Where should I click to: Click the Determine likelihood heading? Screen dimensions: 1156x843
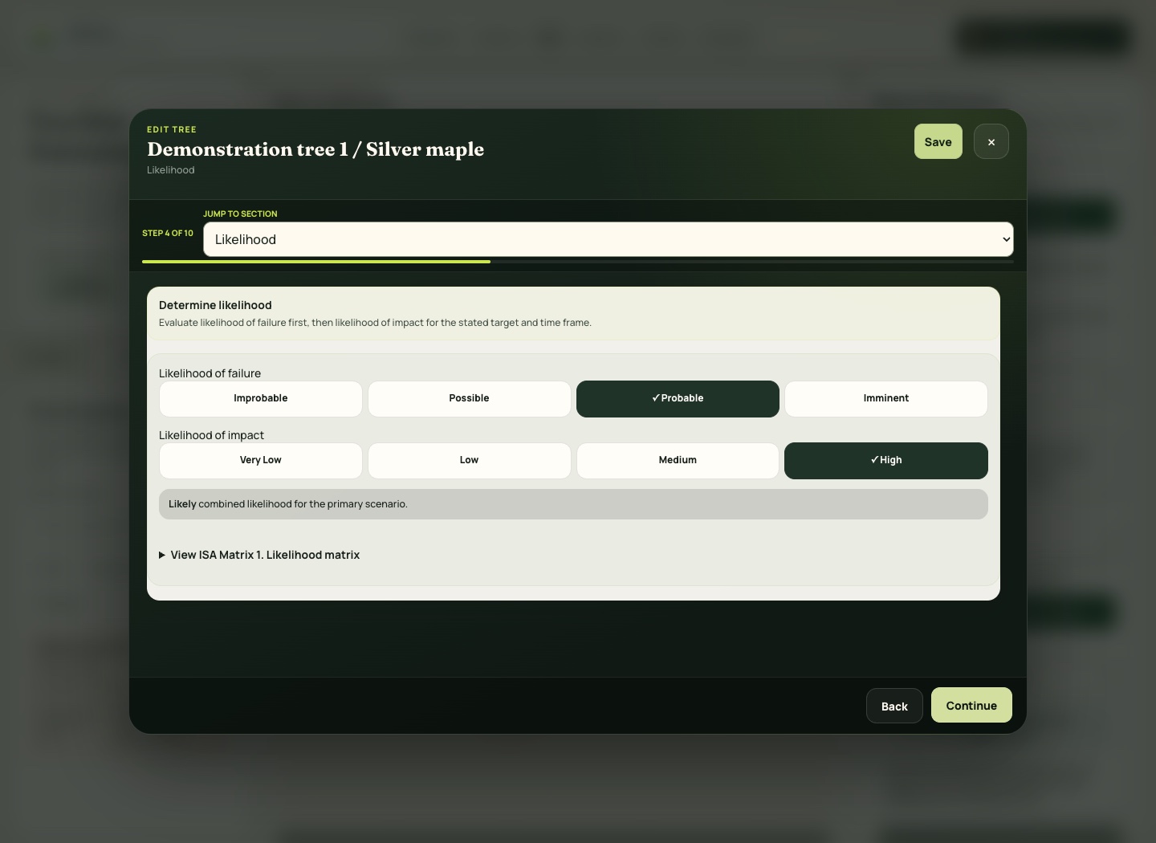click(x=215, y=305)
